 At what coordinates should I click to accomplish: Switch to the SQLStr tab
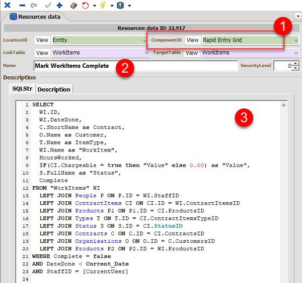22,89
